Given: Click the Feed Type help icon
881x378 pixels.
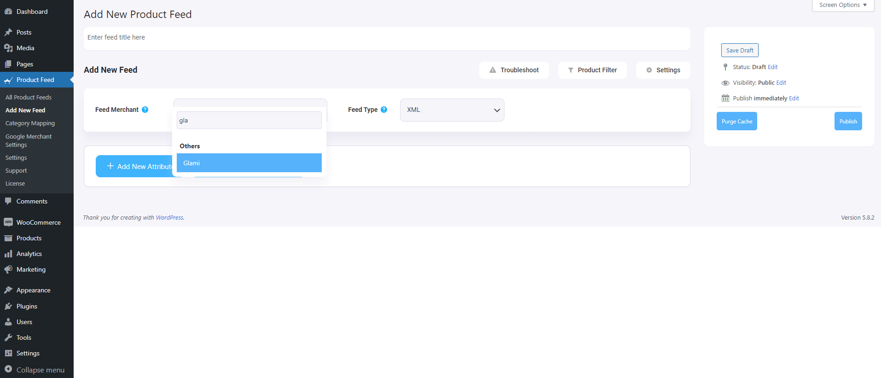Looking at the screenshot, I should pyautogui.click(x=384, y=110).
